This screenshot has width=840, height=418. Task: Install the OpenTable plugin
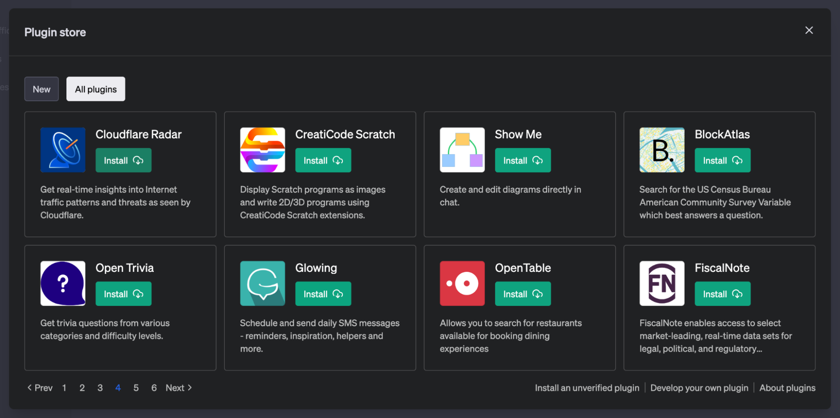click(x=523, y=294)
